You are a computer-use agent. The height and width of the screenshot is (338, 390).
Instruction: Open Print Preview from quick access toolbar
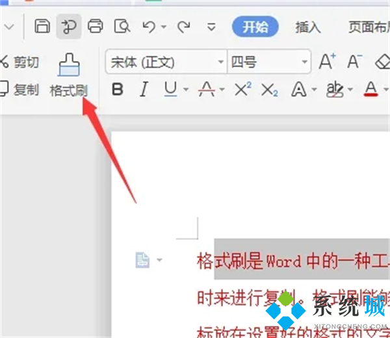click(x=122, y=27)
